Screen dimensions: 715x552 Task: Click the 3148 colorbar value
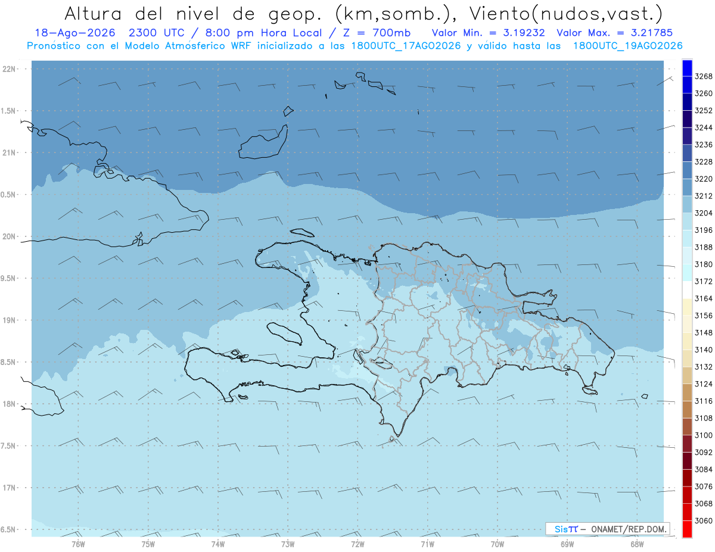coord(704,333)
